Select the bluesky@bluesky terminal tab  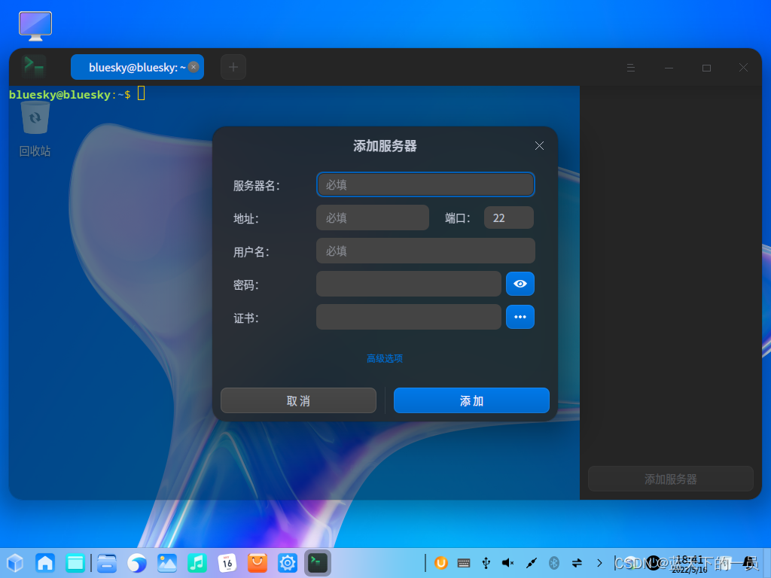[137, 67]
